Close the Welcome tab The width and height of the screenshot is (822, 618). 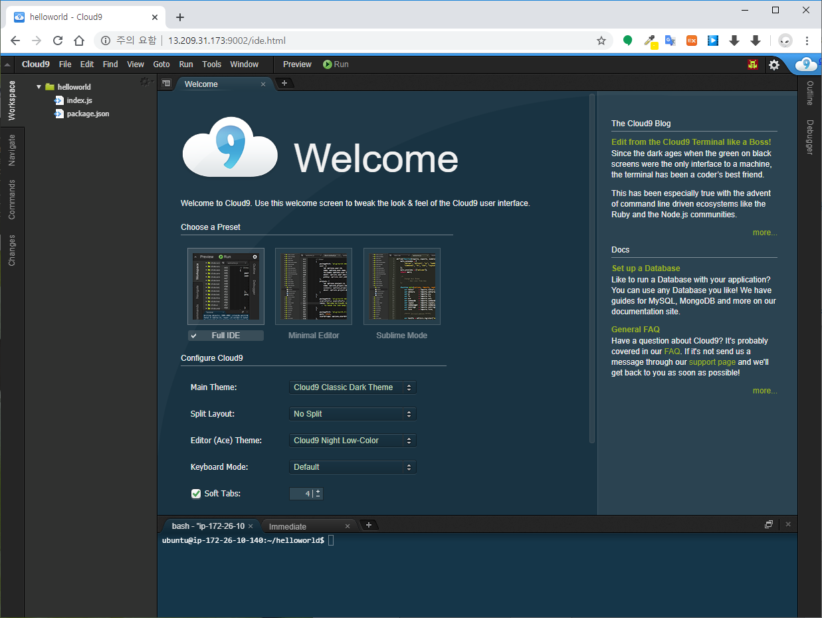click(263, 84)
